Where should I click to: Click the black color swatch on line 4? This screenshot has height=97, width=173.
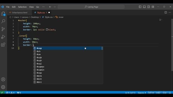47,29
